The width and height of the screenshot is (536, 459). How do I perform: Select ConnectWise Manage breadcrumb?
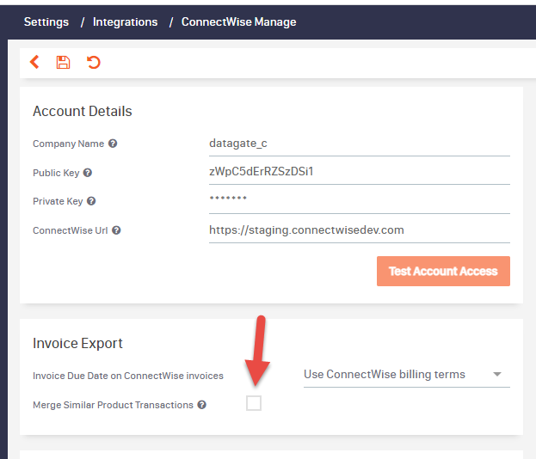pos(238,21)
